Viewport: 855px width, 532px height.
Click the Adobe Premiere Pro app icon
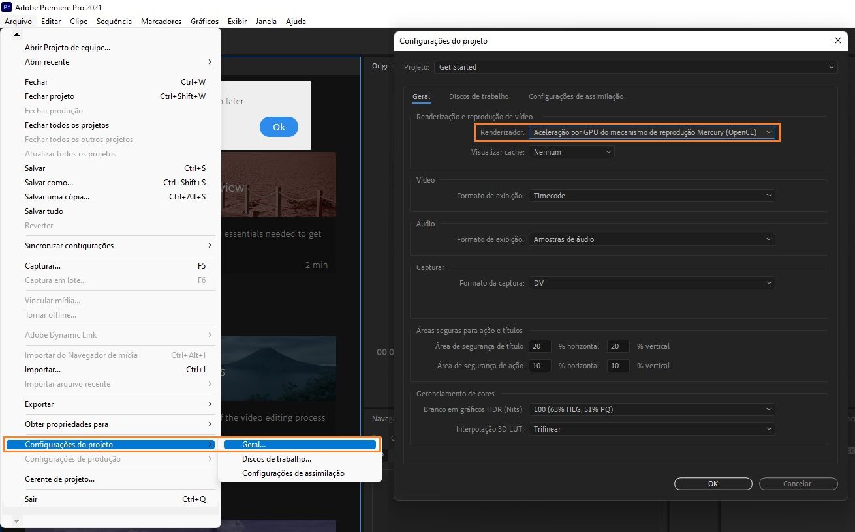point(7,7)
